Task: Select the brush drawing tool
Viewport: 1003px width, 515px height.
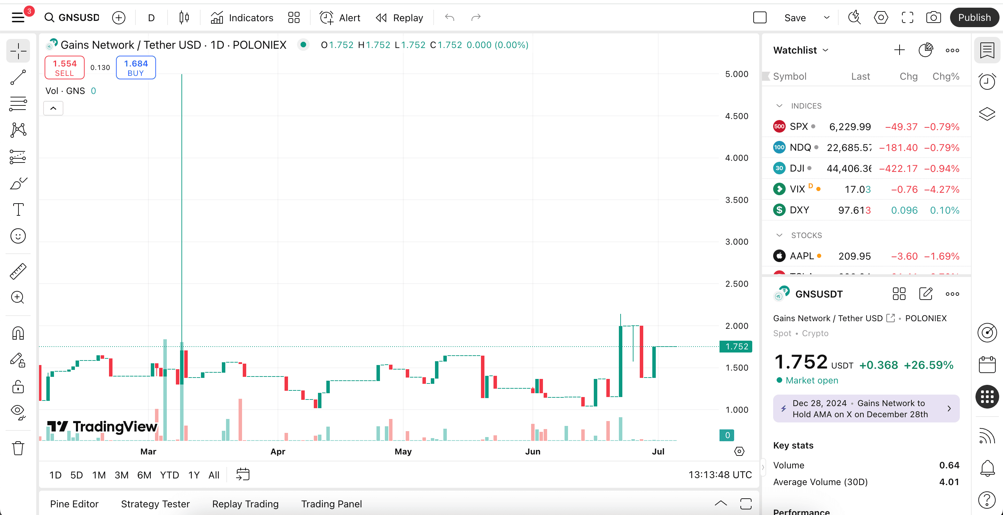Action: [18, 183]
